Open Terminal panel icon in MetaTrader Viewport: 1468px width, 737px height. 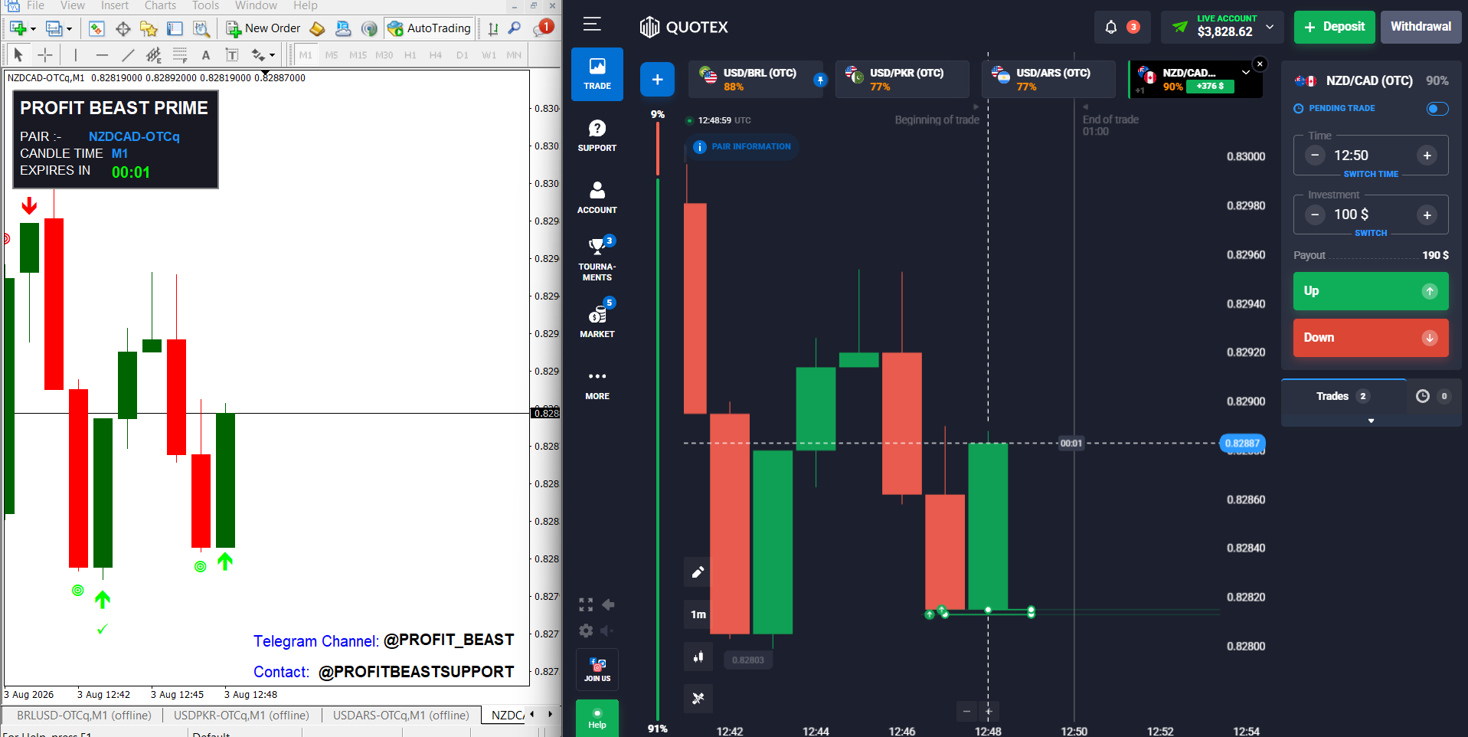[x=175, y=28]
